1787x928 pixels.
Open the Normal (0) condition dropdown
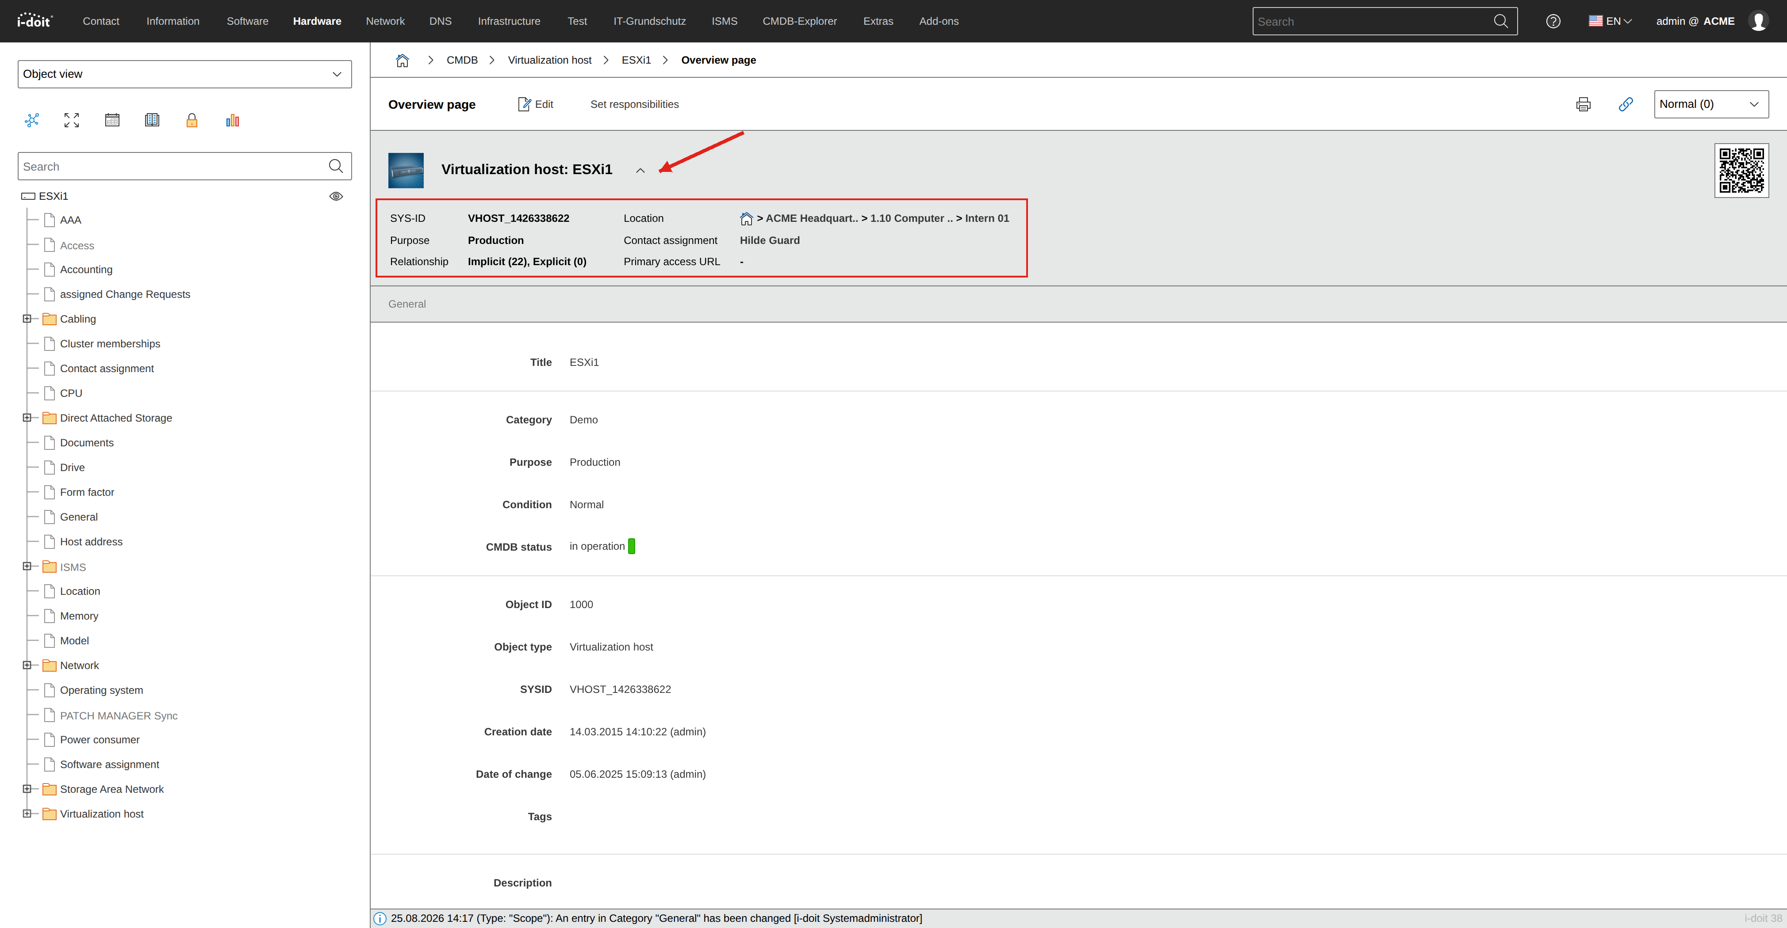pyautogui.click(x=1711, y=105)
